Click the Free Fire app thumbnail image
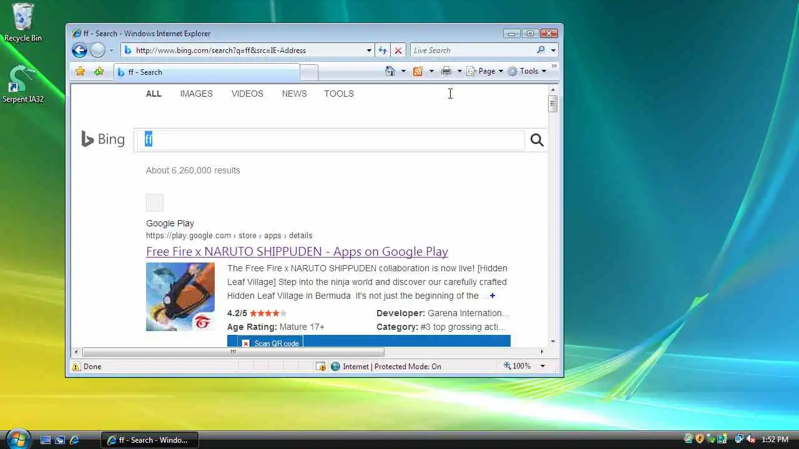The height and width of the screenshot is (449, 799). click(x=180, y=297)
